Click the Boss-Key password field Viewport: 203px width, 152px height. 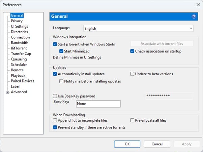click(169, 96)
